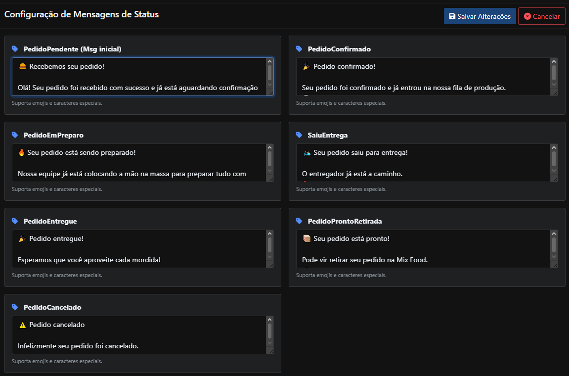The width and height of the screenshot is (569, 376).
Task: Click the fire emoji in PedidoEmPreparo message
Action: [x=21, y=152]
